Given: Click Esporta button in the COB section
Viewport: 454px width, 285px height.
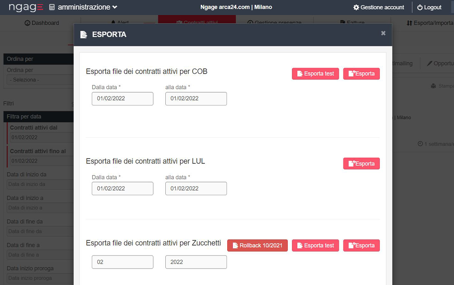Looking at the screenshot, I should click(361, 74).
